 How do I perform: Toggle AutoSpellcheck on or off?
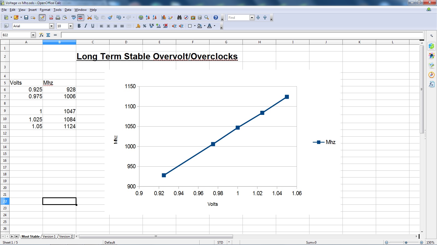(x=81, y=17)
